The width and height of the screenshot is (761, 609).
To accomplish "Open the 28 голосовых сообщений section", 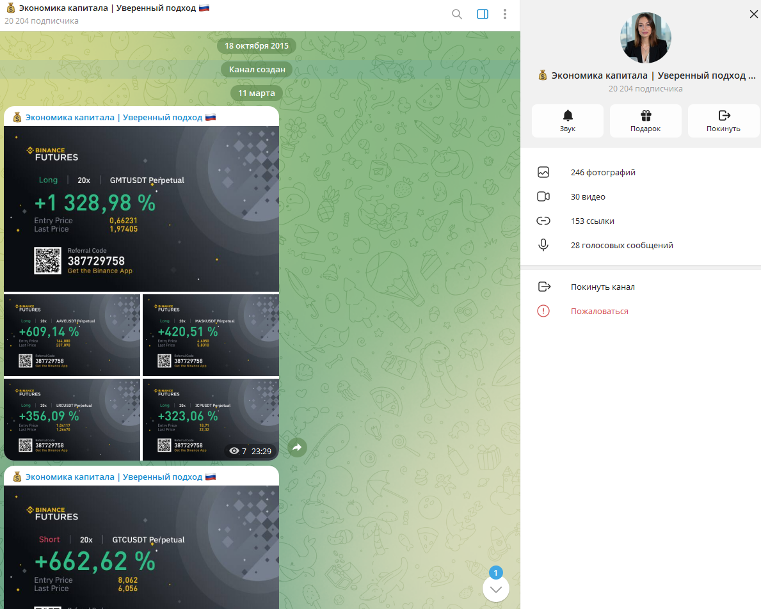I will pyautogui.click(x=621, y=246).
